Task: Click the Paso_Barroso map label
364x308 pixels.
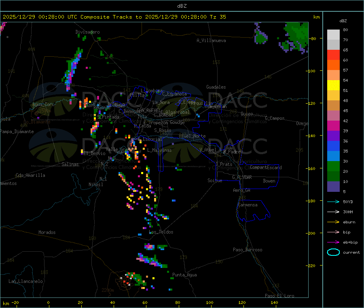Action: click(248, 250)
